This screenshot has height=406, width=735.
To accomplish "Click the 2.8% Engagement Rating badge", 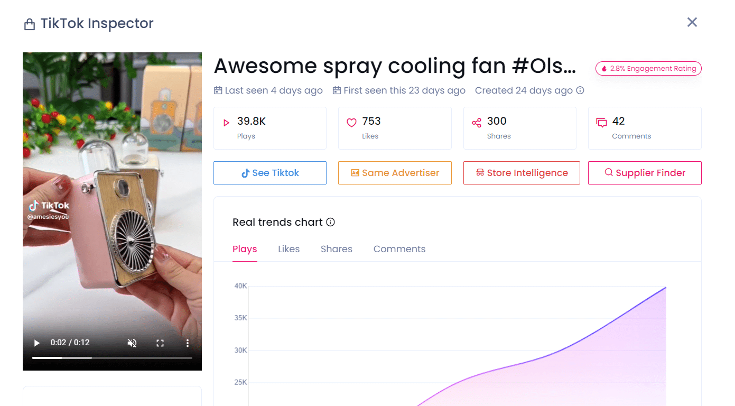I will point(648,69).
